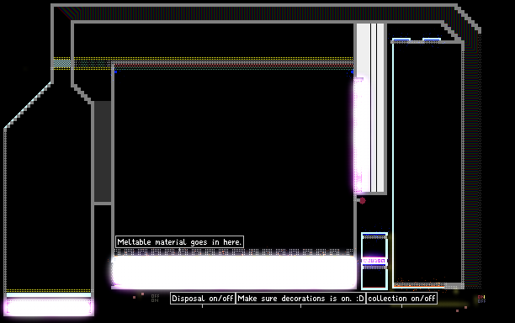This screenshot has width=515, height=323.
Task: Click the blue pixel in the chamber's top-left corner
Action: tap(115, 71)
